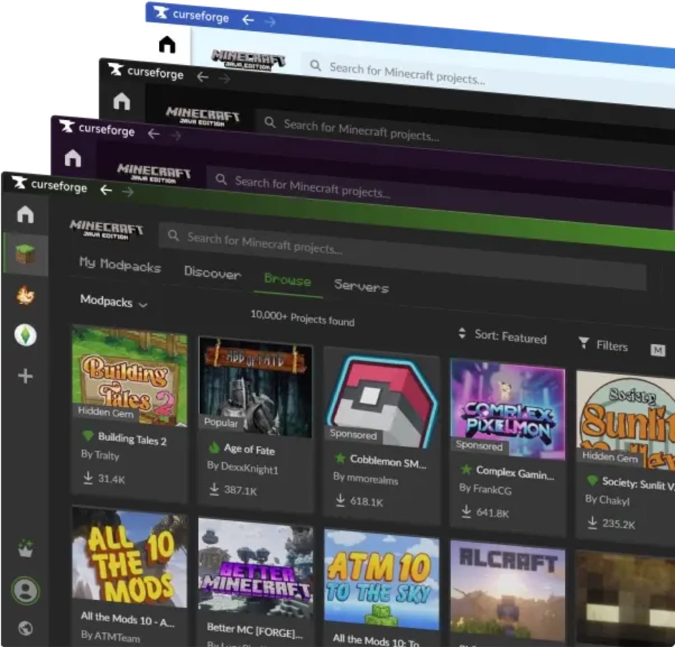The height and width of the screenshot is (647, 675).
Task: Click the '618.1K' download count
Action: click(x=366, y=501)
